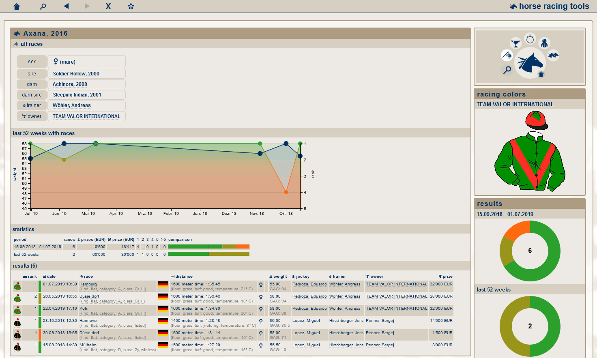Select the checkered flag races icon
The width and height of the screenshot is (597, 358).
[507, 55]
